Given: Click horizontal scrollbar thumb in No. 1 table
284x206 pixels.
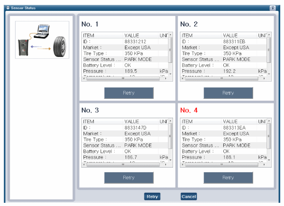Looking at the screenshot, I should tap(123, 79).
